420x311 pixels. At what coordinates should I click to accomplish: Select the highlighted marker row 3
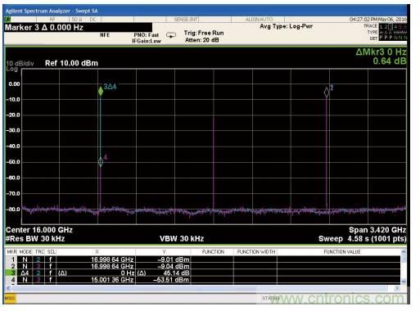pos(202,273)
